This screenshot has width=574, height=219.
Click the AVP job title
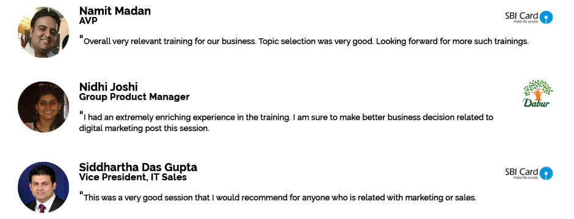pyautogui.click(x=88, y=21)
